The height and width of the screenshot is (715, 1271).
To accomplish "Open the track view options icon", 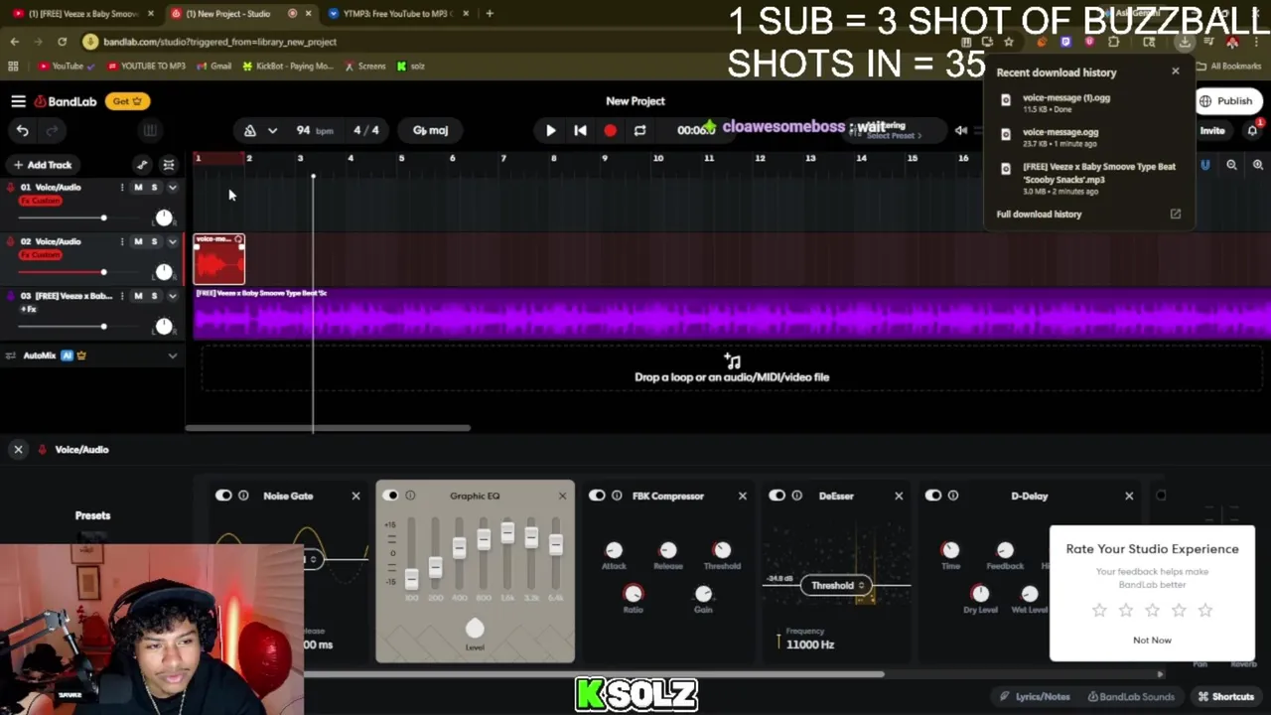I will click(x=169, y=165).
